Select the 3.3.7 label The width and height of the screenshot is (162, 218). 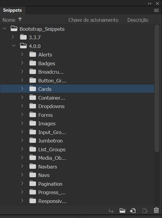click(x=35, y=37)
